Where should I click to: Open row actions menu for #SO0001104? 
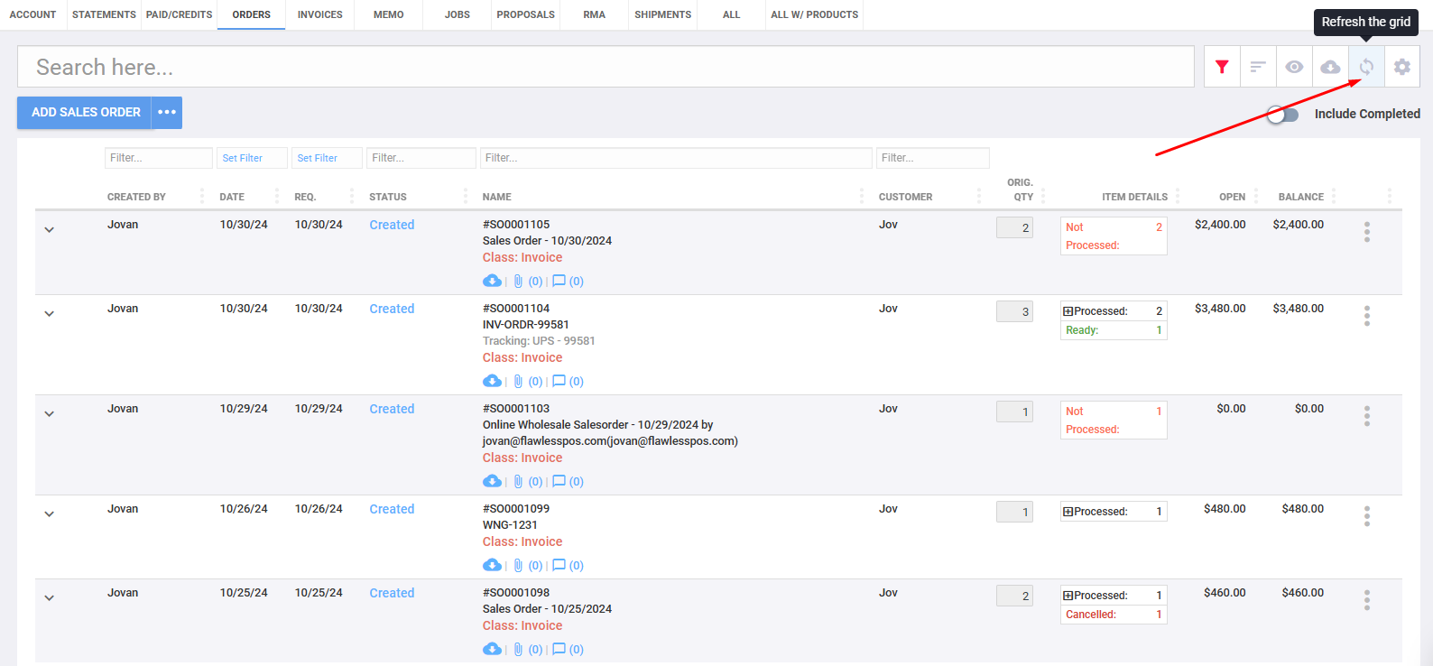click(1367, 316)
